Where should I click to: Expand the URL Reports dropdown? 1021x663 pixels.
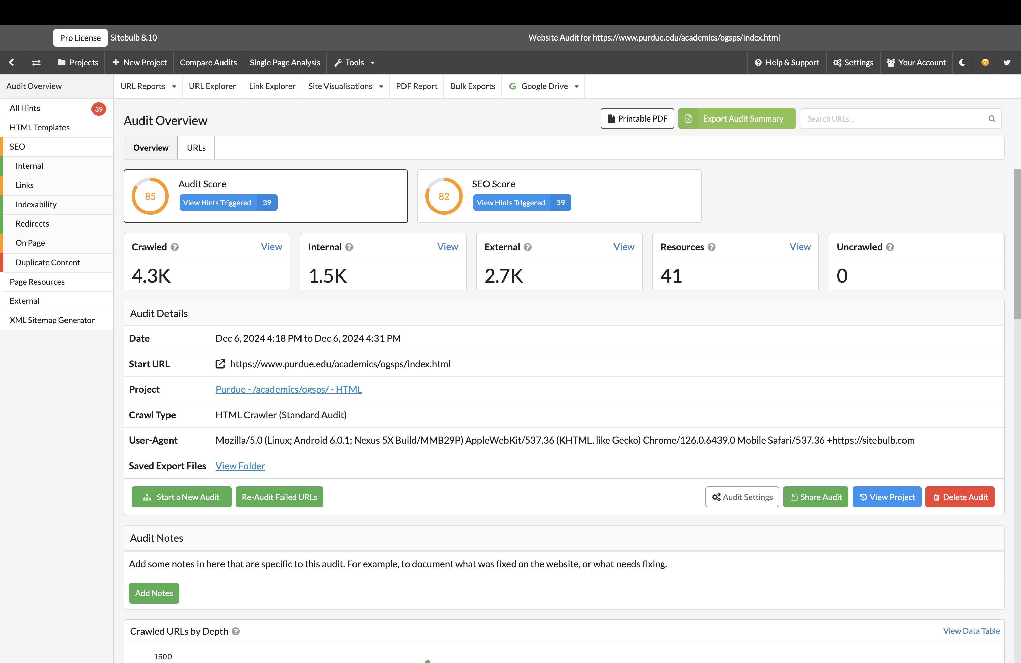[x=148, y=86]
